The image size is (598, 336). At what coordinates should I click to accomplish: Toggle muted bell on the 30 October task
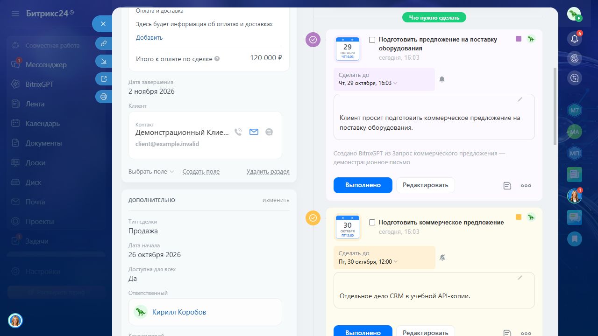click(442, 258)
